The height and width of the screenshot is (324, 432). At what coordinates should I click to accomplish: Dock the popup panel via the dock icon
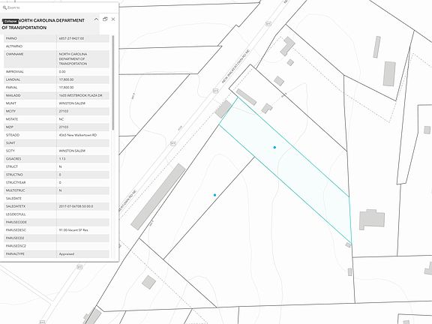105,19
